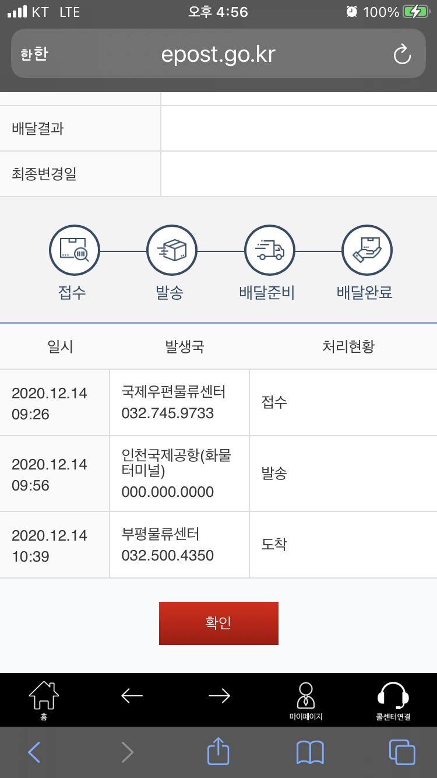Tap the site back arrow icon
The width and height of the screenshot is (437, 778).
(132, 696)
